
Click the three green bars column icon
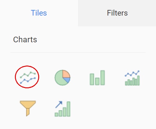(x=97, y=78)
